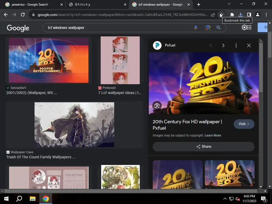The height and width of the screenshot is (204, 272).
Task: Open the network tray icon
Action: 231,199
